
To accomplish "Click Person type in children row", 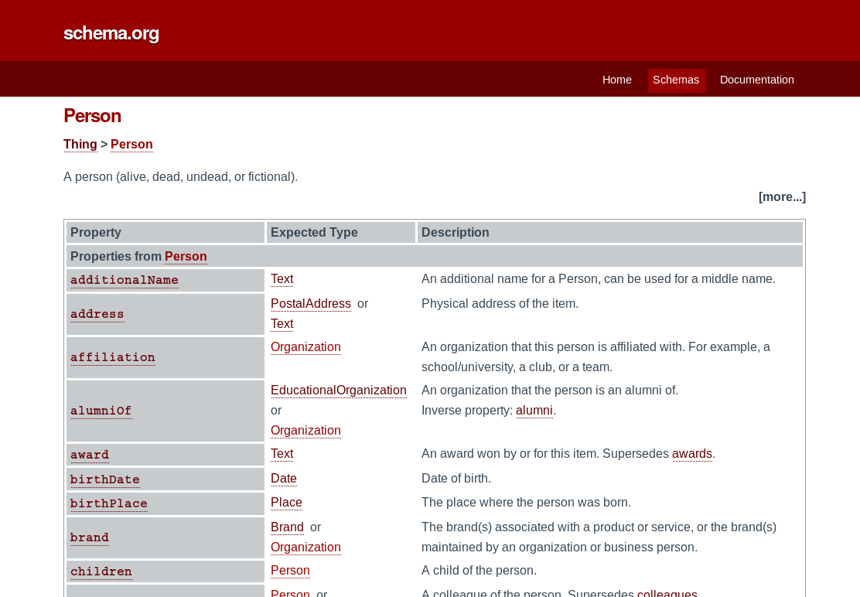I will [290, 571].
